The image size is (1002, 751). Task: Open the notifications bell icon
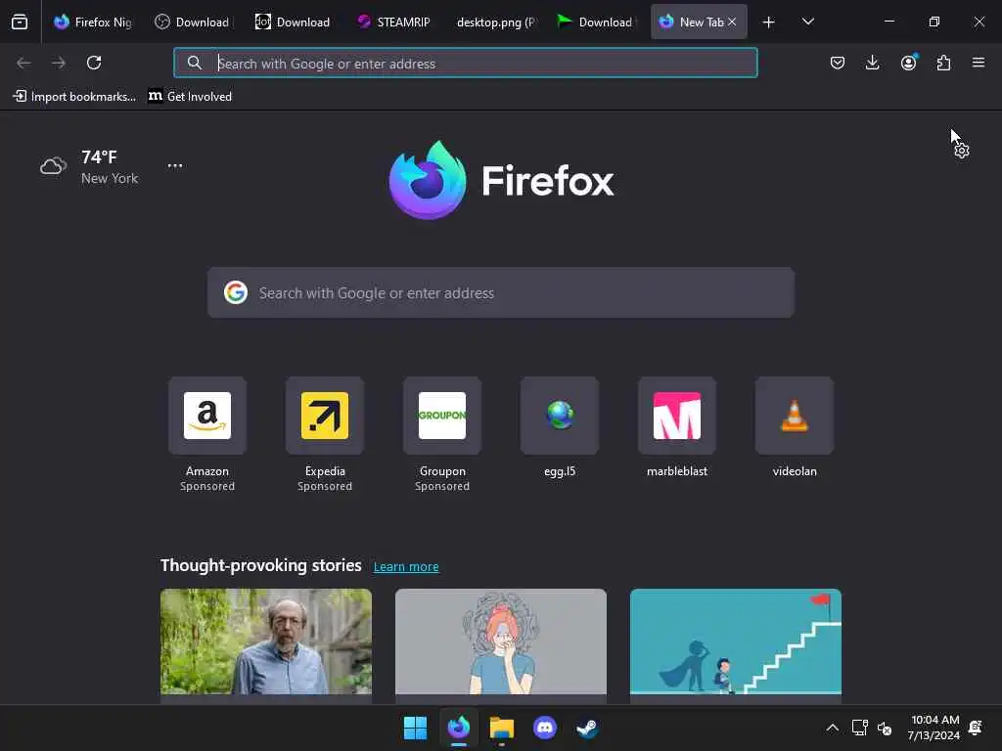point(976,728)
